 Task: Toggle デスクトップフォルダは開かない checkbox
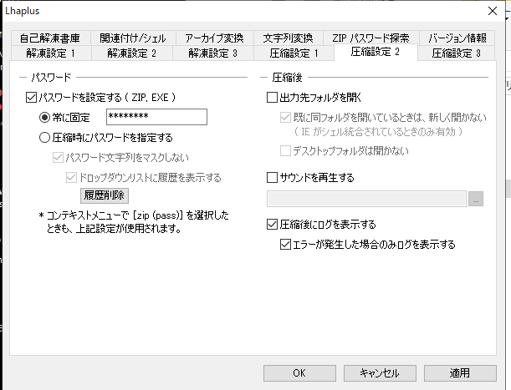click(x=285, y=150)
